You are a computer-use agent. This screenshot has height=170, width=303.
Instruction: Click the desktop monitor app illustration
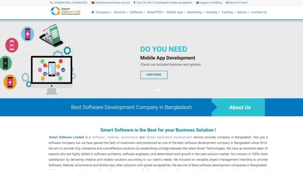[51, 75]
